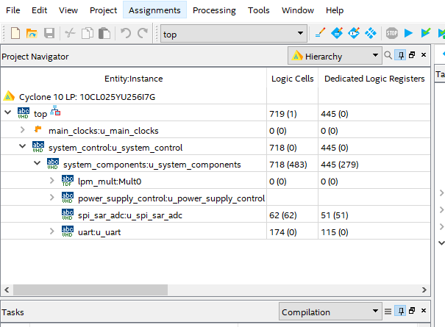Click the Cut scissors icon
The image size is (445, 327).
(x=70, y=33)
